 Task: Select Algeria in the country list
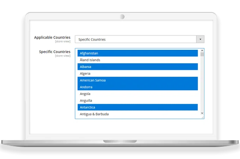(138, 73)
